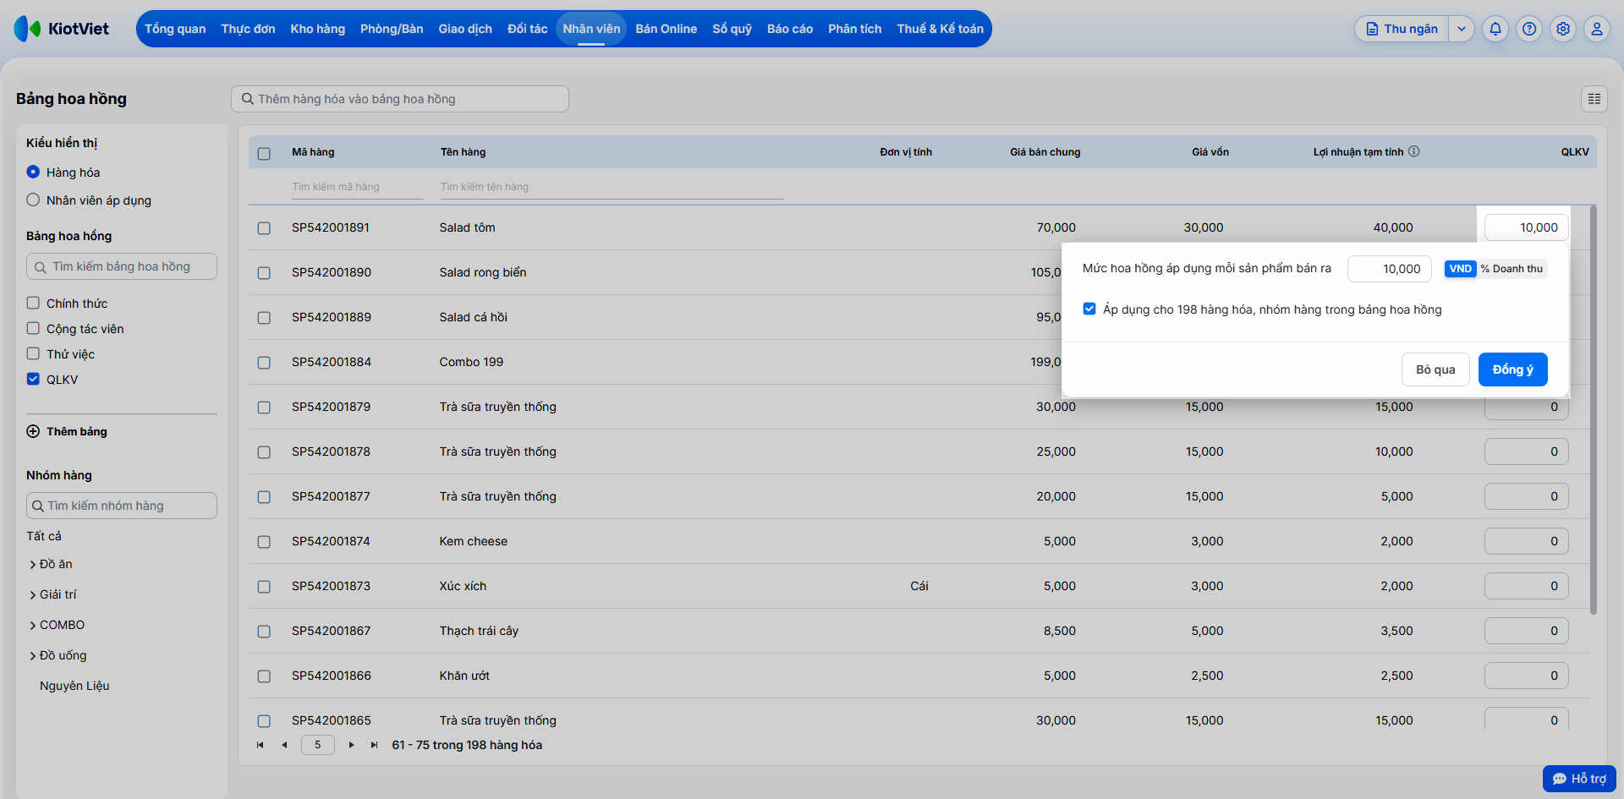The width and height of the screenshot is (1624, 799).
Task: Open the settings gear icon
Action: [1563, 29]
